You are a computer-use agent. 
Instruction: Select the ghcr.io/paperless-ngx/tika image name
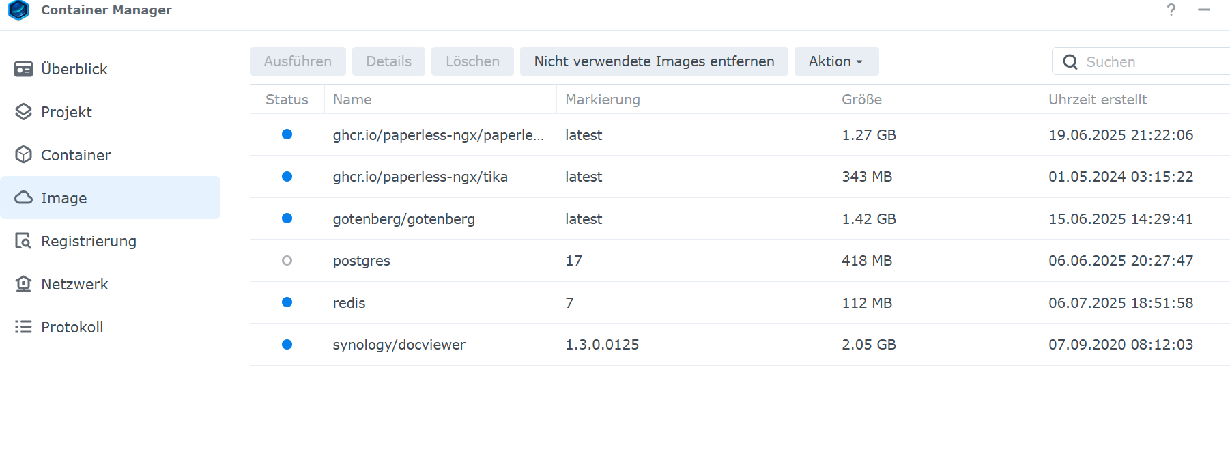point(420,177)
